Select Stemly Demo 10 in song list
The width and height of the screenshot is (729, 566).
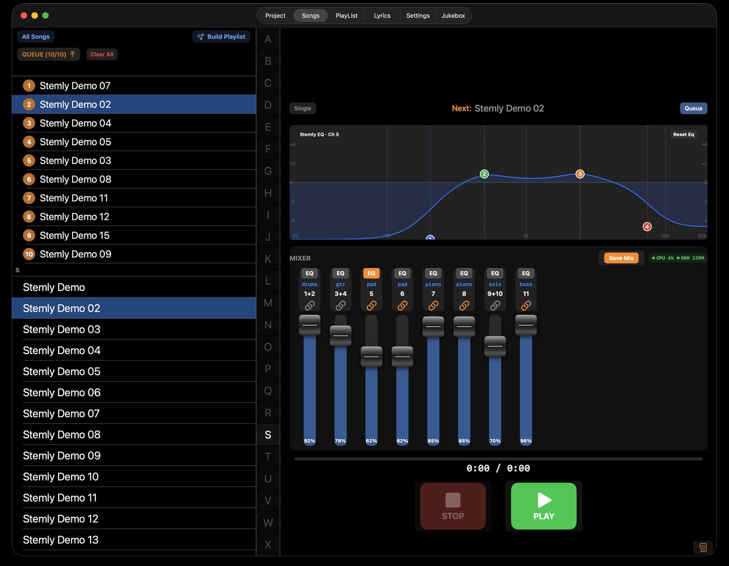click(x=134, y=477)
